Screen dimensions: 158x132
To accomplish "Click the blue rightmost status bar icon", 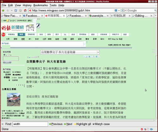I will pos(151,129).
